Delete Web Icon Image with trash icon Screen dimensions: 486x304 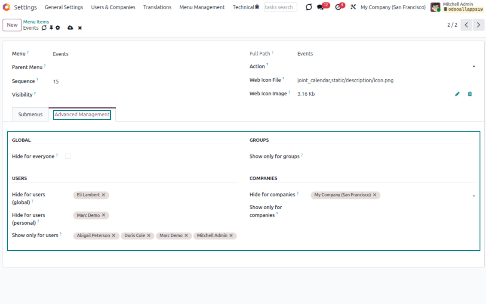470,94
